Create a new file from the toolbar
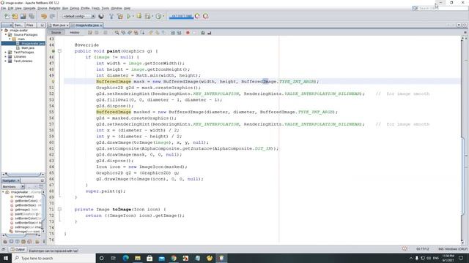469x263 pixels. (x=7, y=16)
